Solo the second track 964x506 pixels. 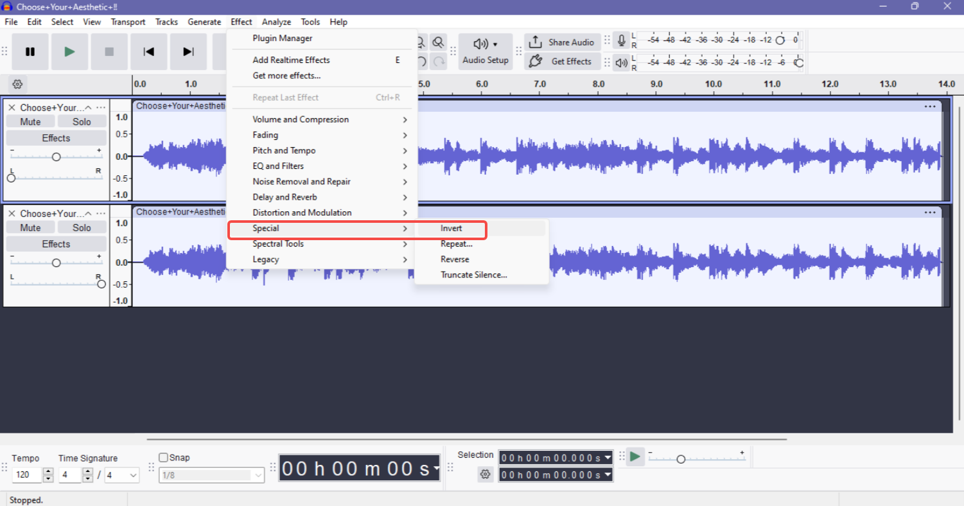(82, 228)
